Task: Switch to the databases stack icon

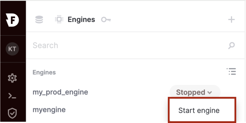Action: (39, 20)
